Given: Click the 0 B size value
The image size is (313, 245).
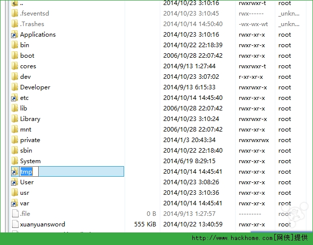Looking at the screenshot, I should coord(151,214).
